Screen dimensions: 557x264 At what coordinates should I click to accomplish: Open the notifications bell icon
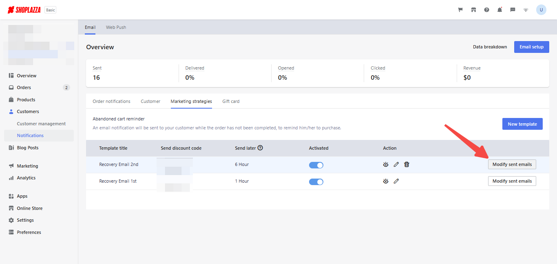(x=500, y=10)
